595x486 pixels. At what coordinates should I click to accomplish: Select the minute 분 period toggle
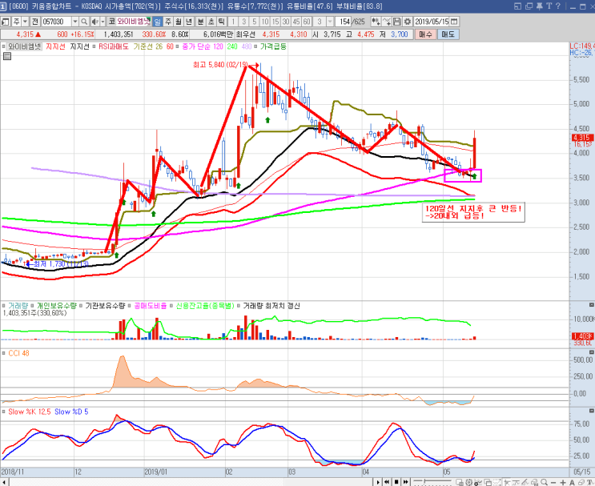(201, 22)
